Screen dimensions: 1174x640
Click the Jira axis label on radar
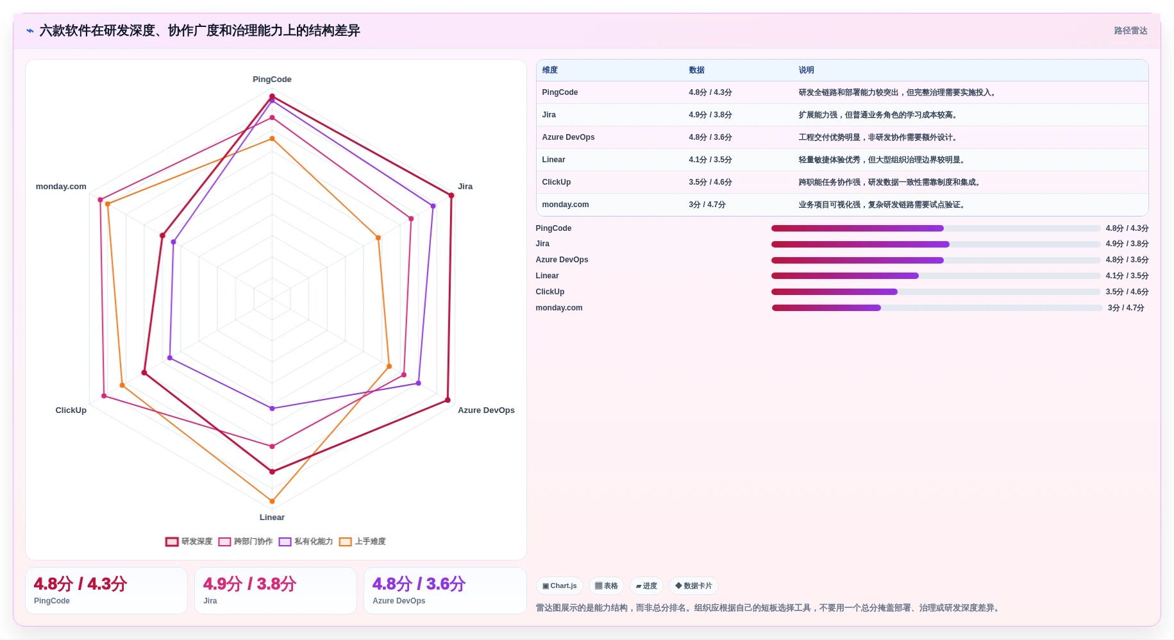[x=465, y=187]
